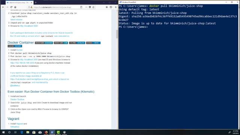This screenshot has width=240, height=135.
Task: Click the 'Status: Image is up to date' line
Action: pyautogui.click(x=167, y=23)
